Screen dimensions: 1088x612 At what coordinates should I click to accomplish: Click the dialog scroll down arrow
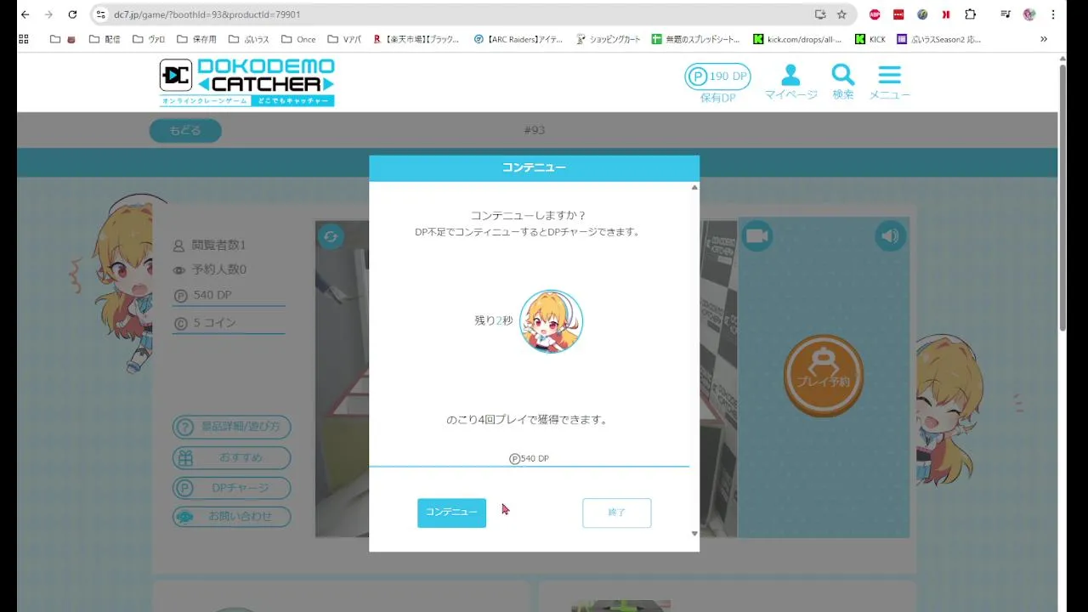coord(694,534)
